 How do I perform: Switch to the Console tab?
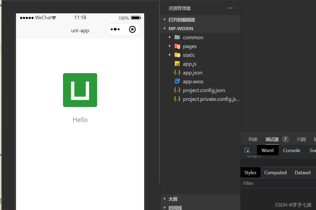(291, 150)
